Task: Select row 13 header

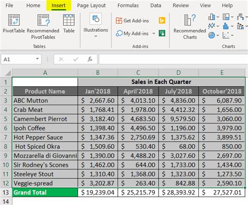Action: [6, 192]
